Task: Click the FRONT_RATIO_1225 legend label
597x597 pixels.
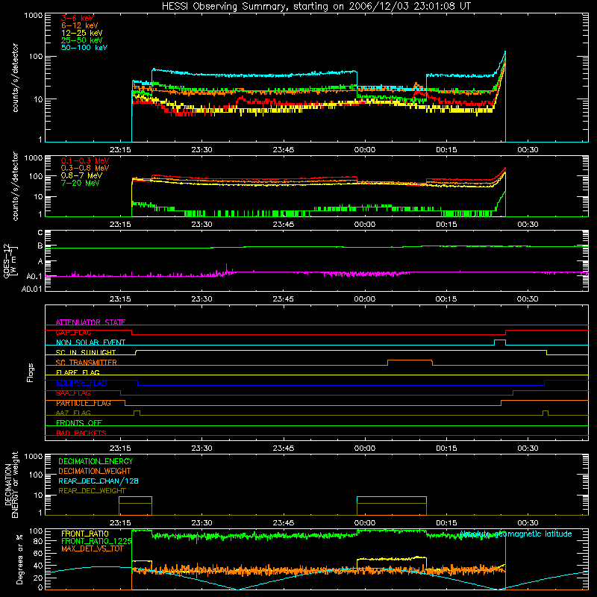Action: (x=96, y=541)
